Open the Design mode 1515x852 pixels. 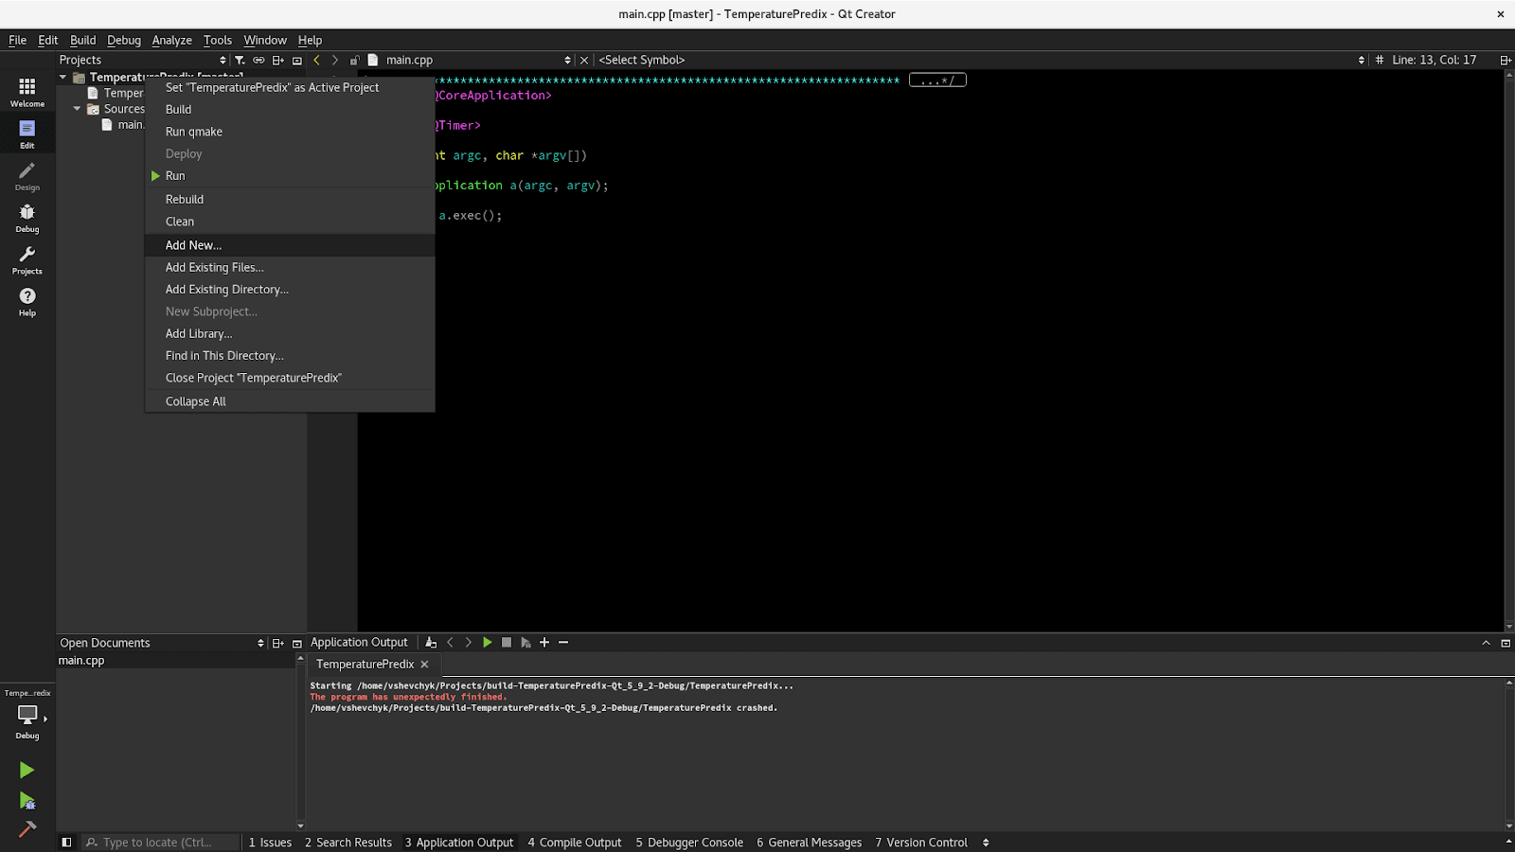27,175
